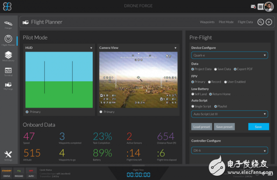The width and height of the screenshot is (277, 180).
Task: Select Self Land low battery option
Action: (x=193, y=94)
